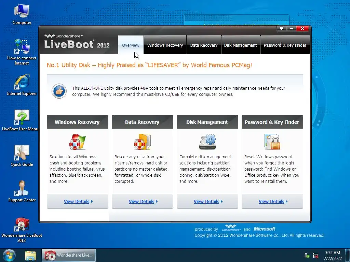Click the LiveBoot 2012 logo
This screenshot has height=262, width=350.
point(77,42)
